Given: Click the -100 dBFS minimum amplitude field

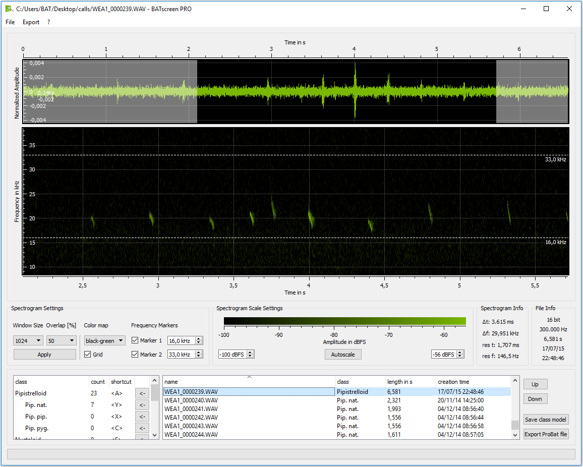Looking at the screenshot, I should [233, 355].
